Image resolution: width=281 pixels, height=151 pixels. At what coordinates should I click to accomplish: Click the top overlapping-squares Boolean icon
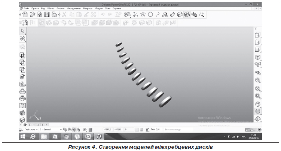click(22, 55)
